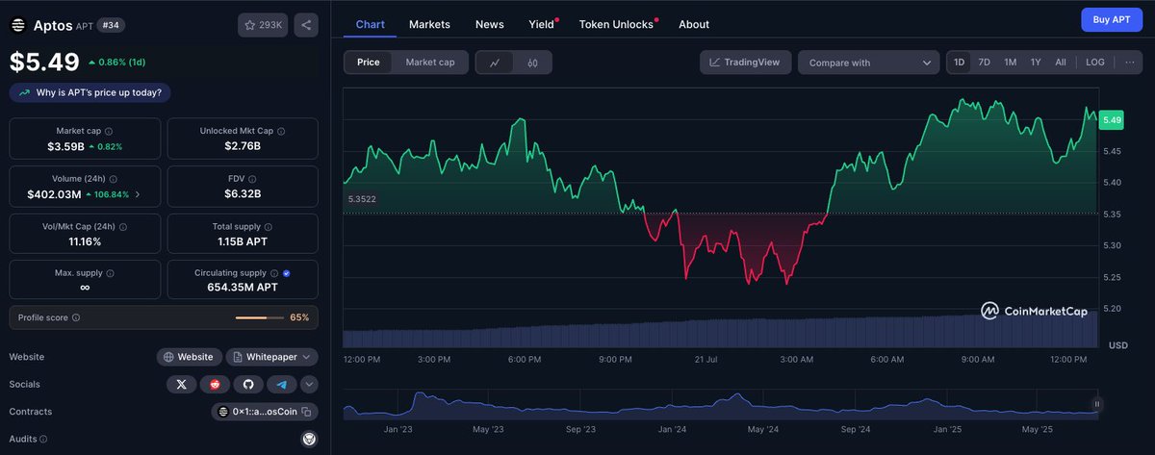Viewport: 1155px width, 455px height.
Task: Expand Volume (24h) details arrow
Action: [x=136, y=194]
